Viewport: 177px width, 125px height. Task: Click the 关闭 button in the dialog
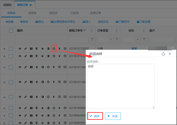pos(113,116)
